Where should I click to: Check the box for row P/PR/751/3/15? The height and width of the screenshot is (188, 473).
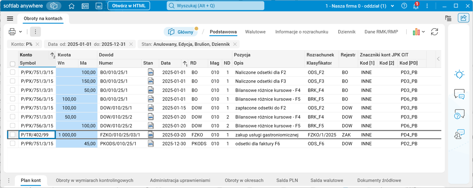pos(13,143)
